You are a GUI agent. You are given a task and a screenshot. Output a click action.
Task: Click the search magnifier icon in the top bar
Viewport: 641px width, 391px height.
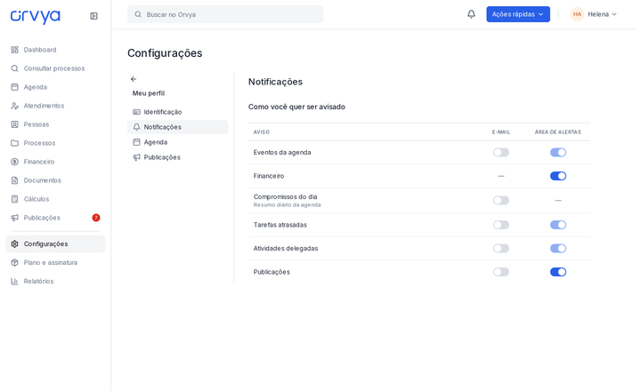tap(138, 14)
